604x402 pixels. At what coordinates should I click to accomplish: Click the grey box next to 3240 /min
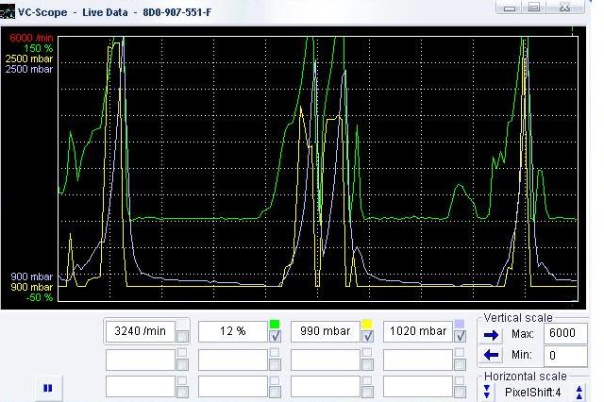(182, 337)
